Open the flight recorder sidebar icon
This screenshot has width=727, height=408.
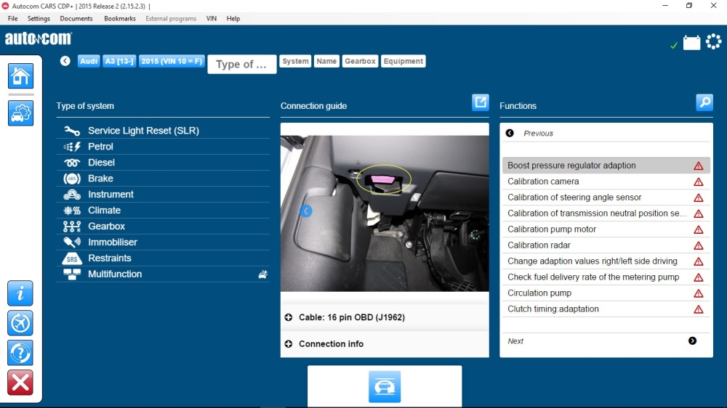tap(20, 323)
